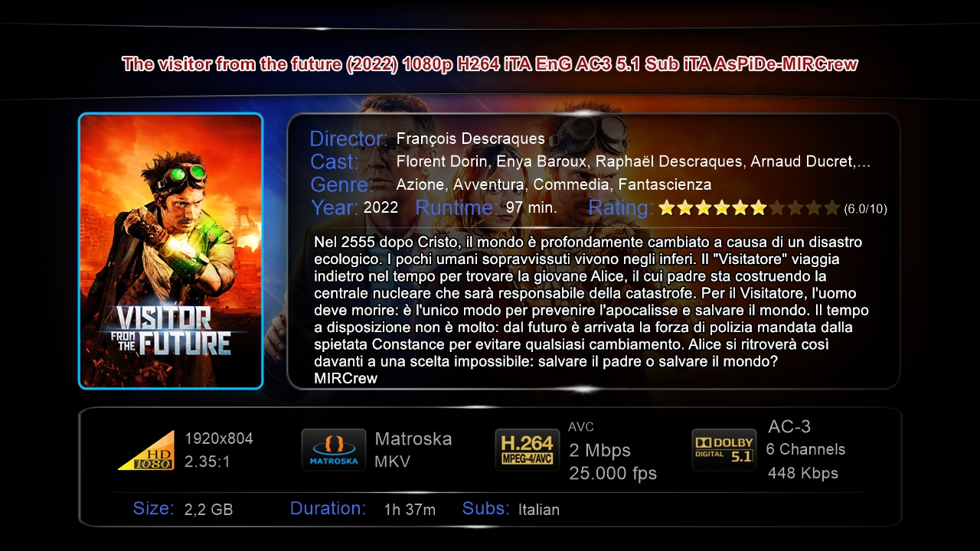Click the Matroska container logo
The width and height of the screenshot is (980, 551).
[x=333, y=450]
